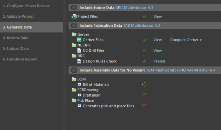Click the pending status circle for Bill of Materials
The image size is (221, 130).
(144, 85)
